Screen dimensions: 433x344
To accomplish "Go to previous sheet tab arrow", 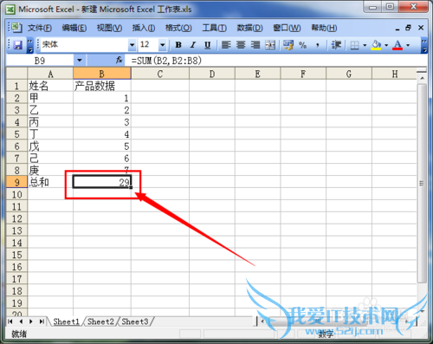I will click(21, 321).
